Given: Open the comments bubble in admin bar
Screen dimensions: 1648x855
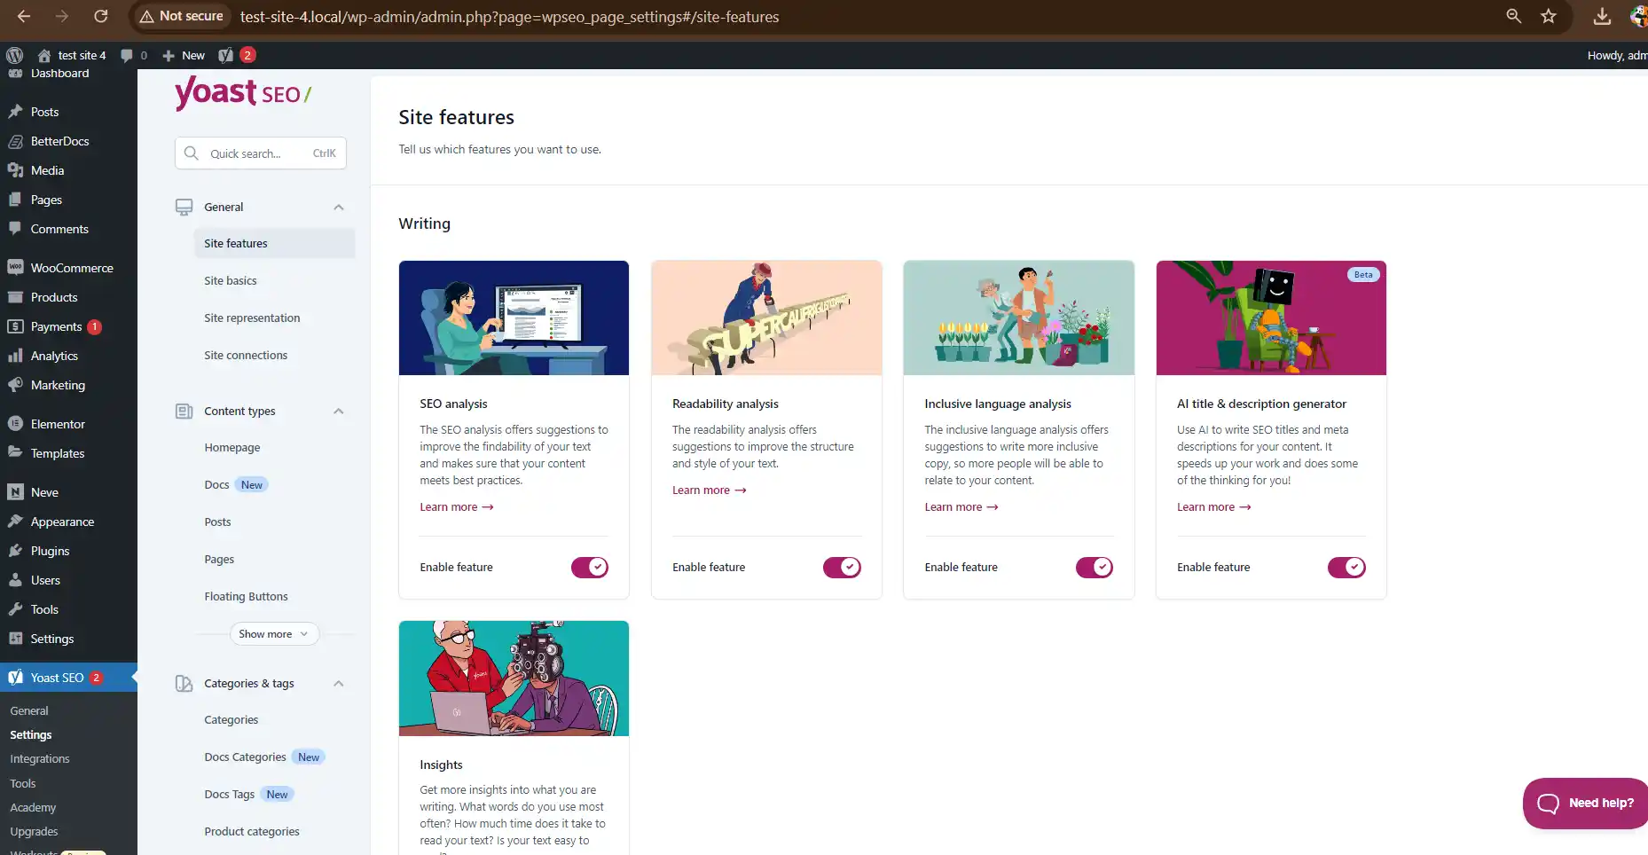Looking at the screenshot, I should point(127,55).
